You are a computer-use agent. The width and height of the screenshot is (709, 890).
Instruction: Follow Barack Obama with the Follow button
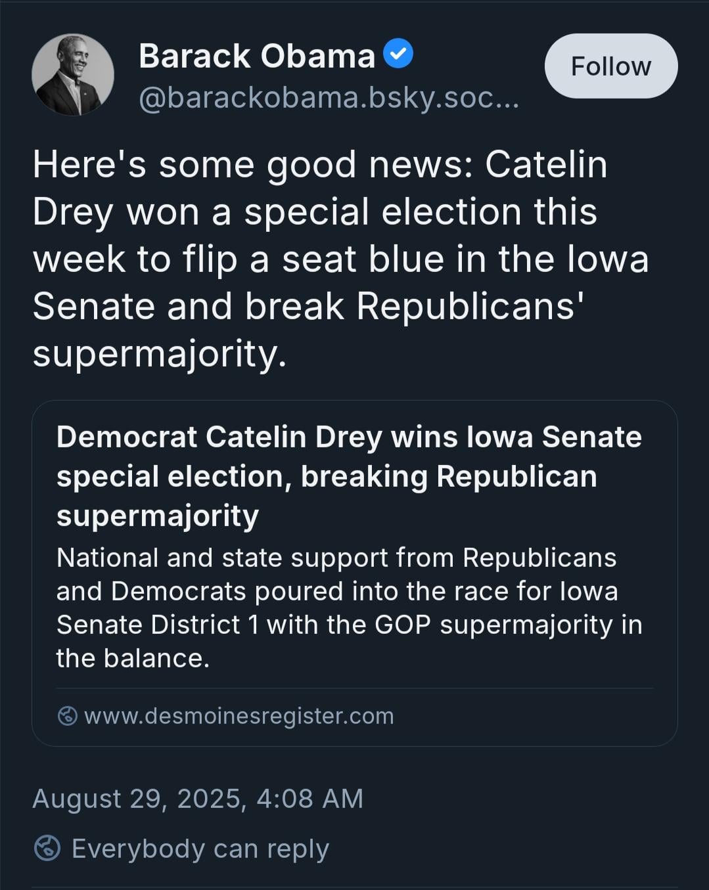point(611,66)
